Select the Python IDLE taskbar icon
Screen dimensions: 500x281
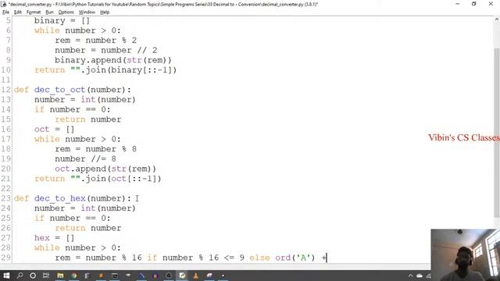(182, 276)
